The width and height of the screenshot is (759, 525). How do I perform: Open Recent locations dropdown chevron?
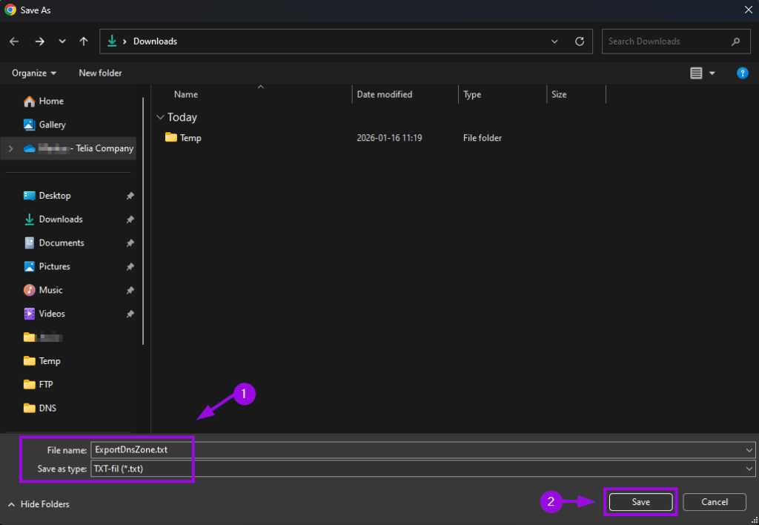(62, 42)
